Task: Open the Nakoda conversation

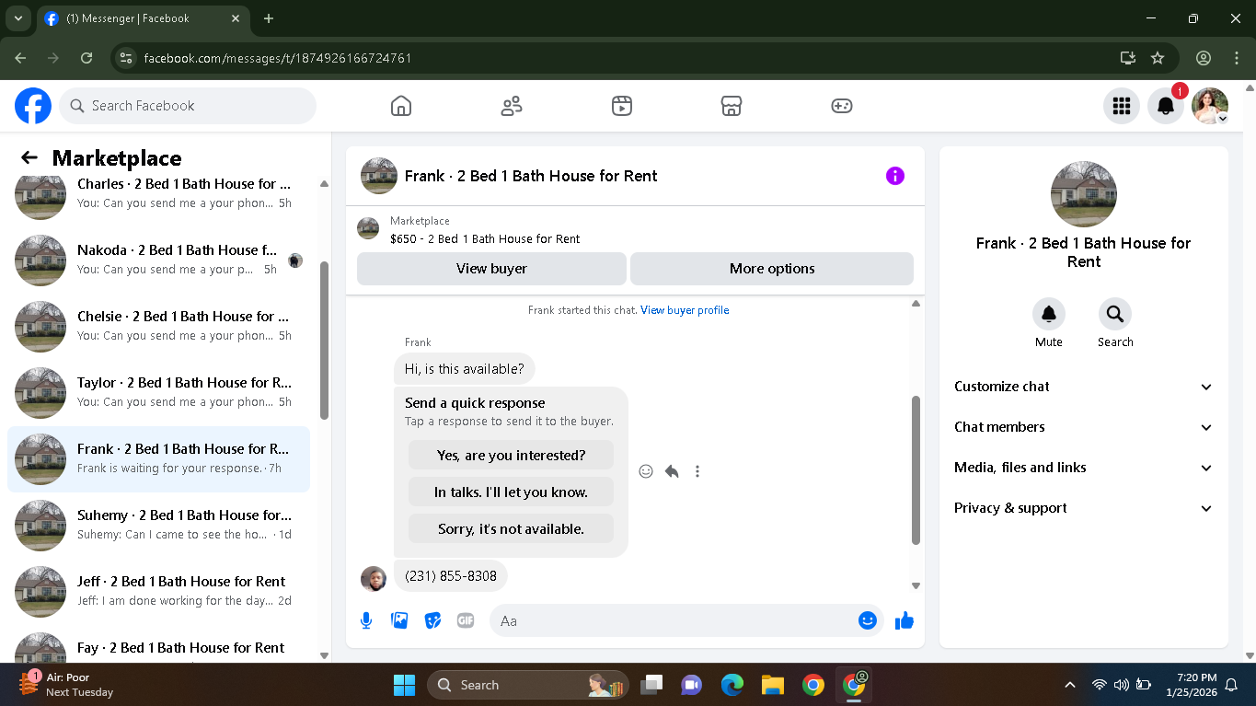Action: pos(158,260)
